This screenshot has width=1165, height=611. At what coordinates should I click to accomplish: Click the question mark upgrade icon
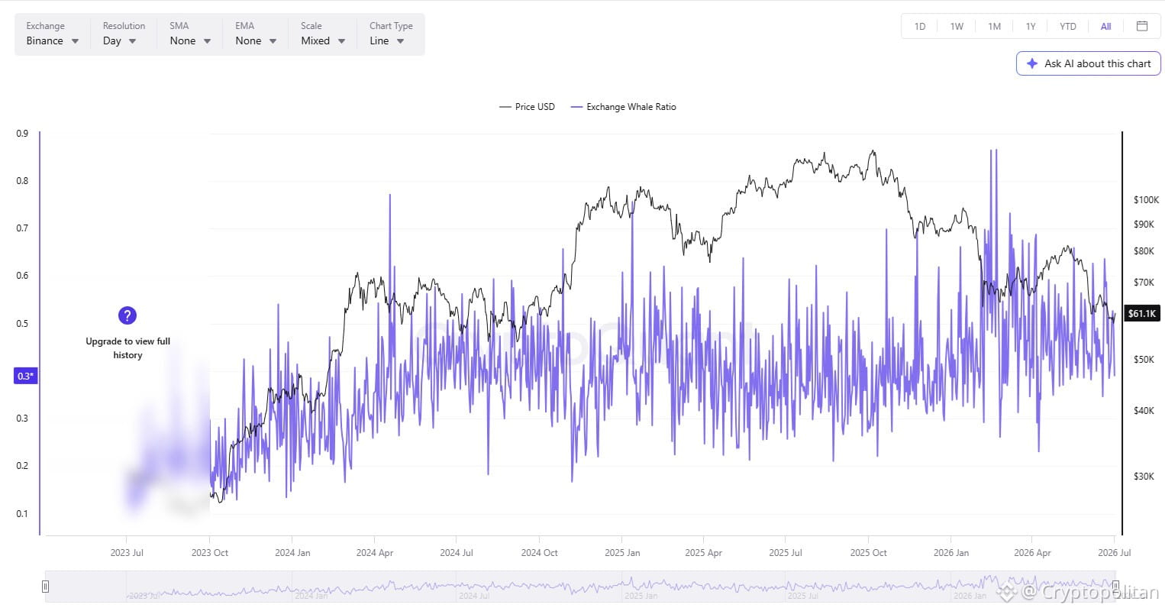pyautogui.click(x=127, y=315)
